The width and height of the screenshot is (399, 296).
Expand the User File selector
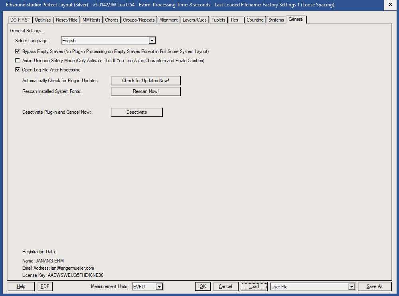(x=352, y=286)
